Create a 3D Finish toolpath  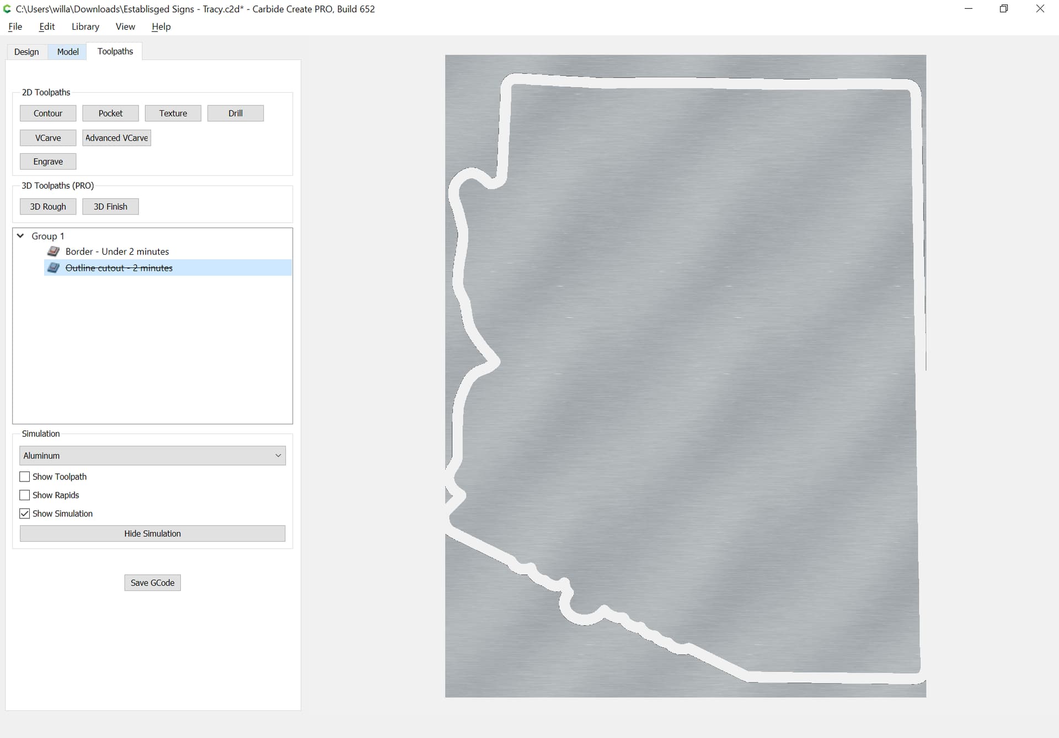(x=110, y=206)
